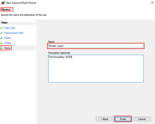Image resolution: width=155 pixels, height=124 pixels.
Task: Click the Description (optional) text area
Action: click(x=96, y=68)
